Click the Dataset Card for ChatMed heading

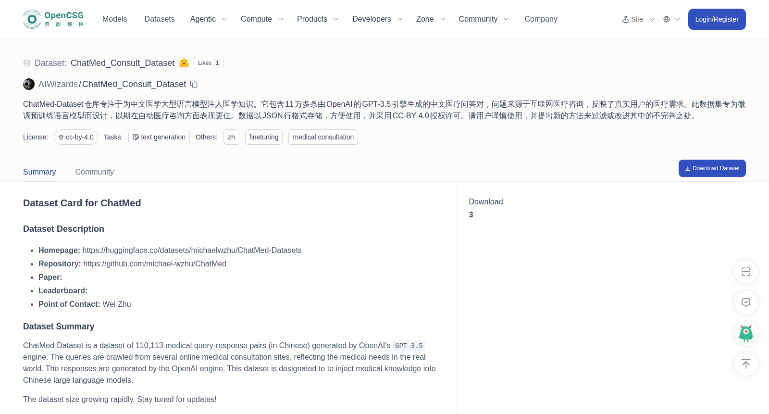pos(82,203)
